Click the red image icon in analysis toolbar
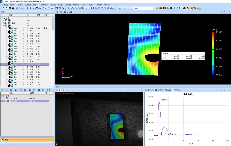The width and height of the screenshot is (231, 146). click(25, 90)
